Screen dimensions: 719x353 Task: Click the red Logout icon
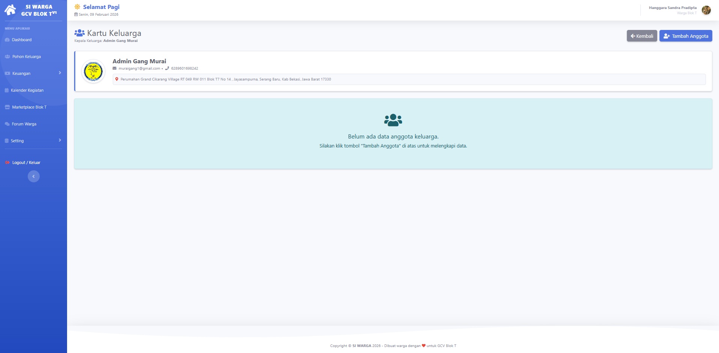(7, 162)
